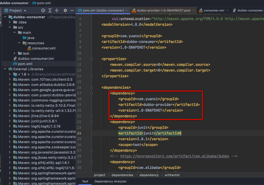Collapse the dubbo-consumer root folder
264x185 pixels.
coord(5,17)
